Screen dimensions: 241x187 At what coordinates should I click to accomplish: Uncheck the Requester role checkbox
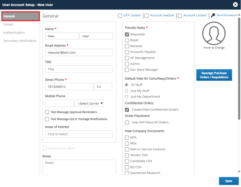pyautogui.click(x=127, y=34)
